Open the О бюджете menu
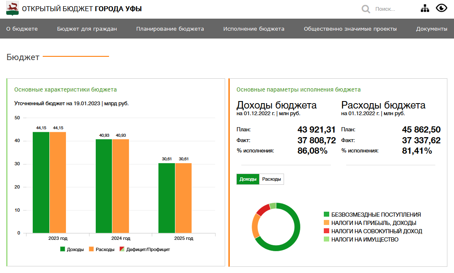 coord(22,29)
